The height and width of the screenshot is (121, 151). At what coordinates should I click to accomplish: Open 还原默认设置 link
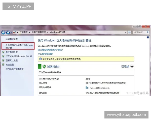(x=12, y=60)
